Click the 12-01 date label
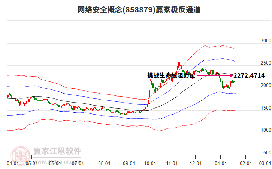The height and width of the screenshot is (169, 272). (x=196, y=164)
